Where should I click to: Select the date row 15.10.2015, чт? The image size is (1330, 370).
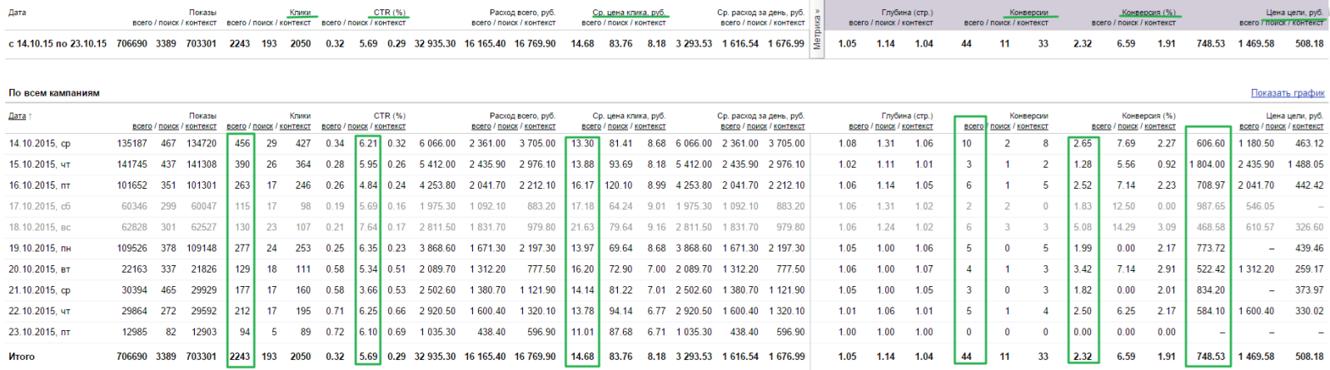pyautogui.click(x=39, y=165)
